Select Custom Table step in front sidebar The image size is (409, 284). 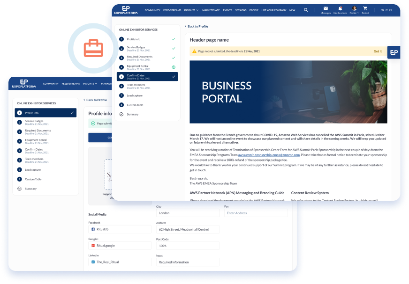[x=147, y=105]
